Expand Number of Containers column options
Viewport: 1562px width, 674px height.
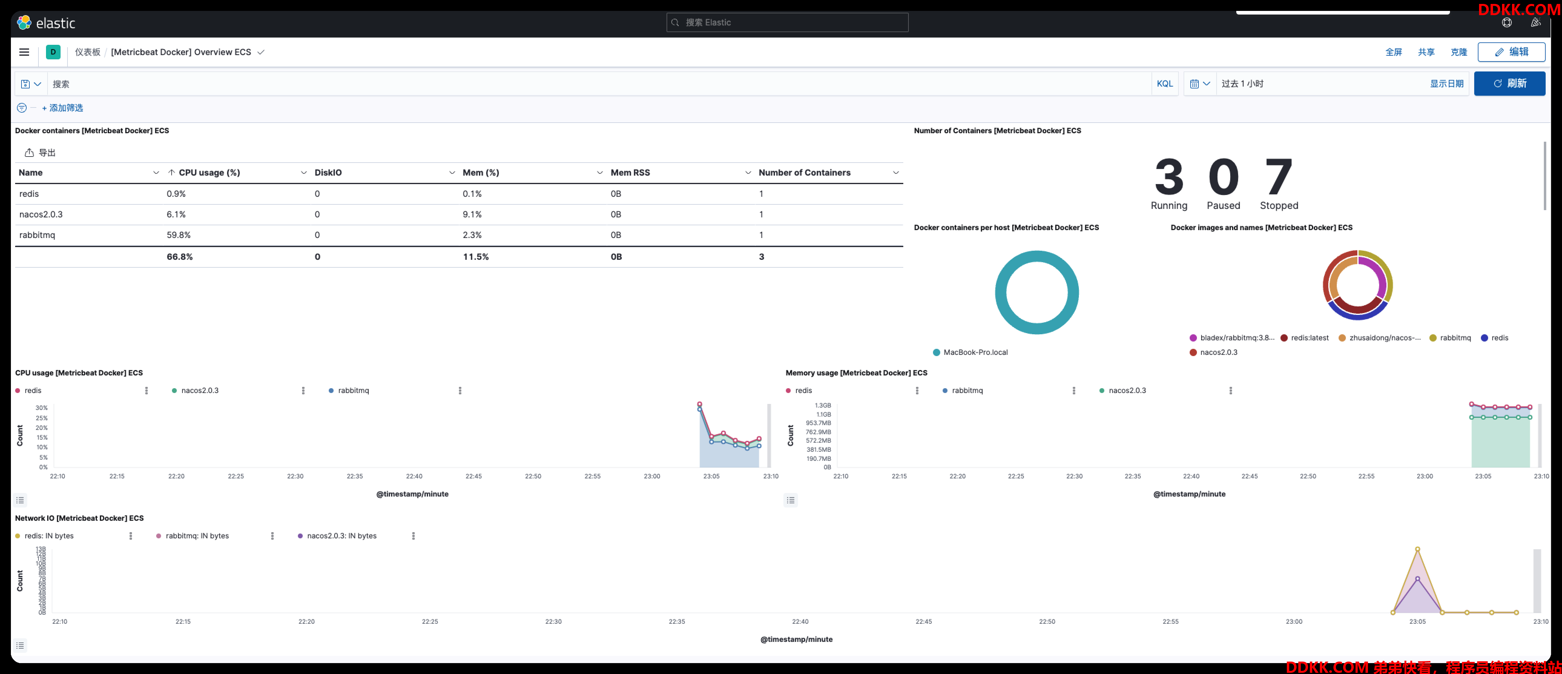coord(896,172)
